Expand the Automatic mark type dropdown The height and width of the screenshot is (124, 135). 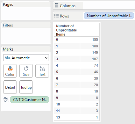coord(26,58)
